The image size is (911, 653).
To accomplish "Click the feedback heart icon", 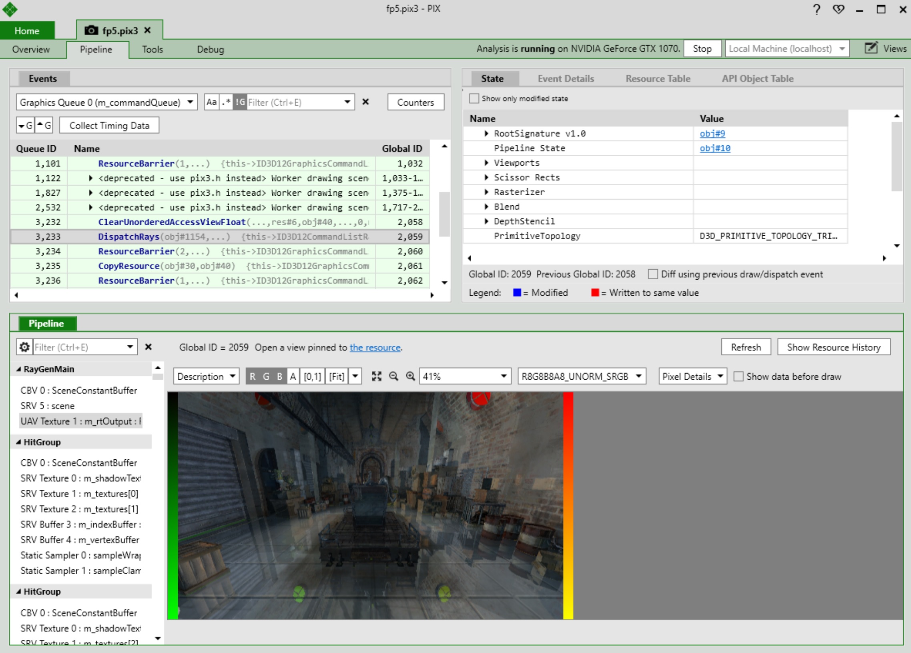I will point(838,9).
